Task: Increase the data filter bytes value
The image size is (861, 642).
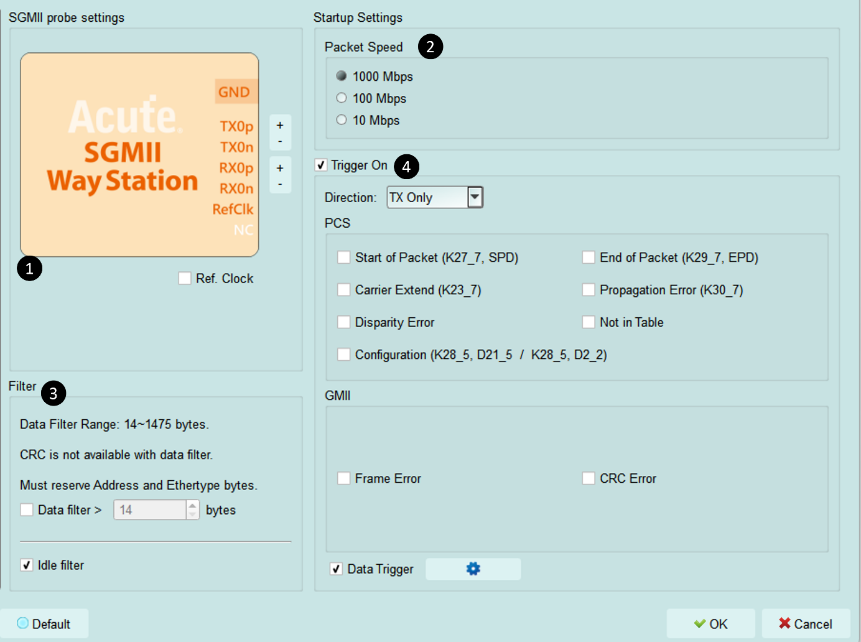Action: [193, 505]
